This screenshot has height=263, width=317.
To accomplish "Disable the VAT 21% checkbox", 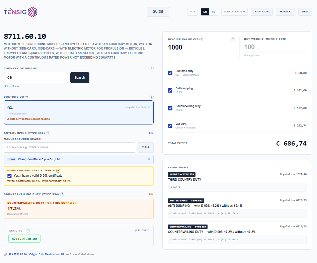I will tap(170, 126).
